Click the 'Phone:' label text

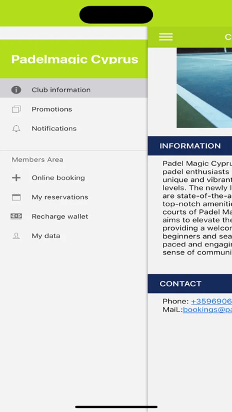[x=176, y=301]
